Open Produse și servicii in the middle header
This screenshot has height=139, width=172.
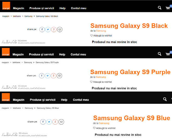(41, 55)
